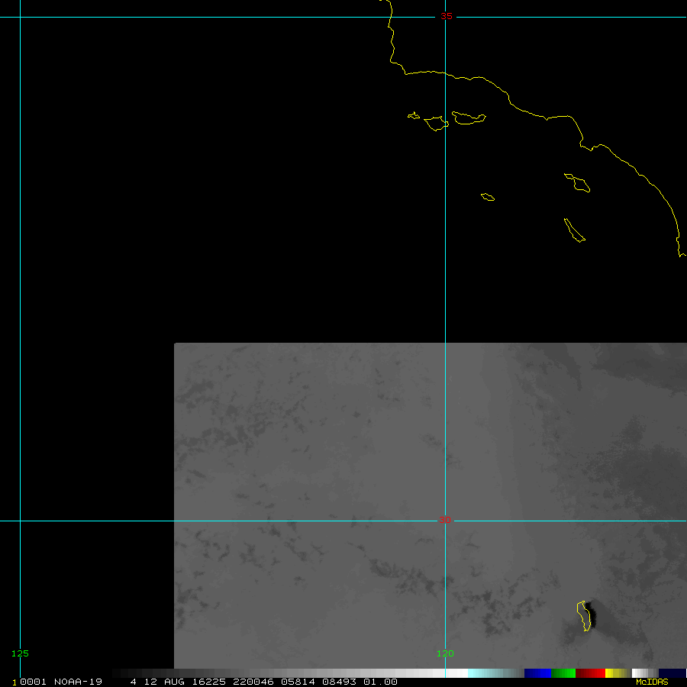The height and width of the screenshot is (687, 687).
Task: Click the small island just west of the white meridian
Action: tap(436, 122)
